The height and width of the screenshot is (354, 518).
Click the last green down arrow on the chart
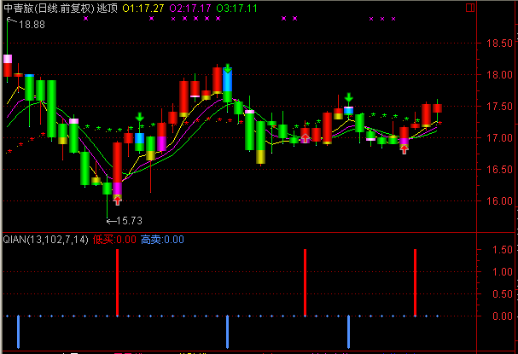pyautogui.click(x=349, y=97)
